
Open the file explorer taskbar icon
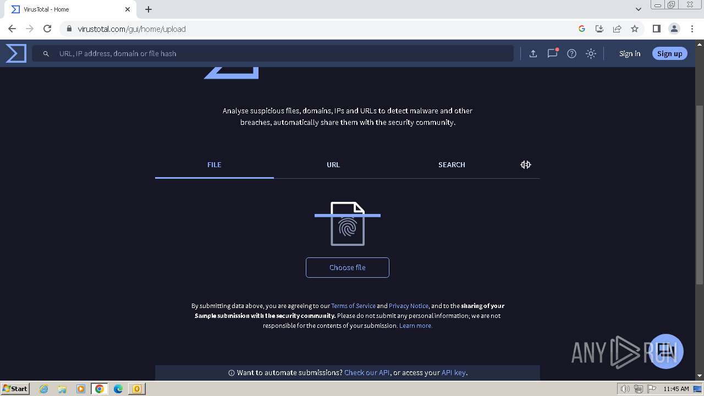coord(62,389)
